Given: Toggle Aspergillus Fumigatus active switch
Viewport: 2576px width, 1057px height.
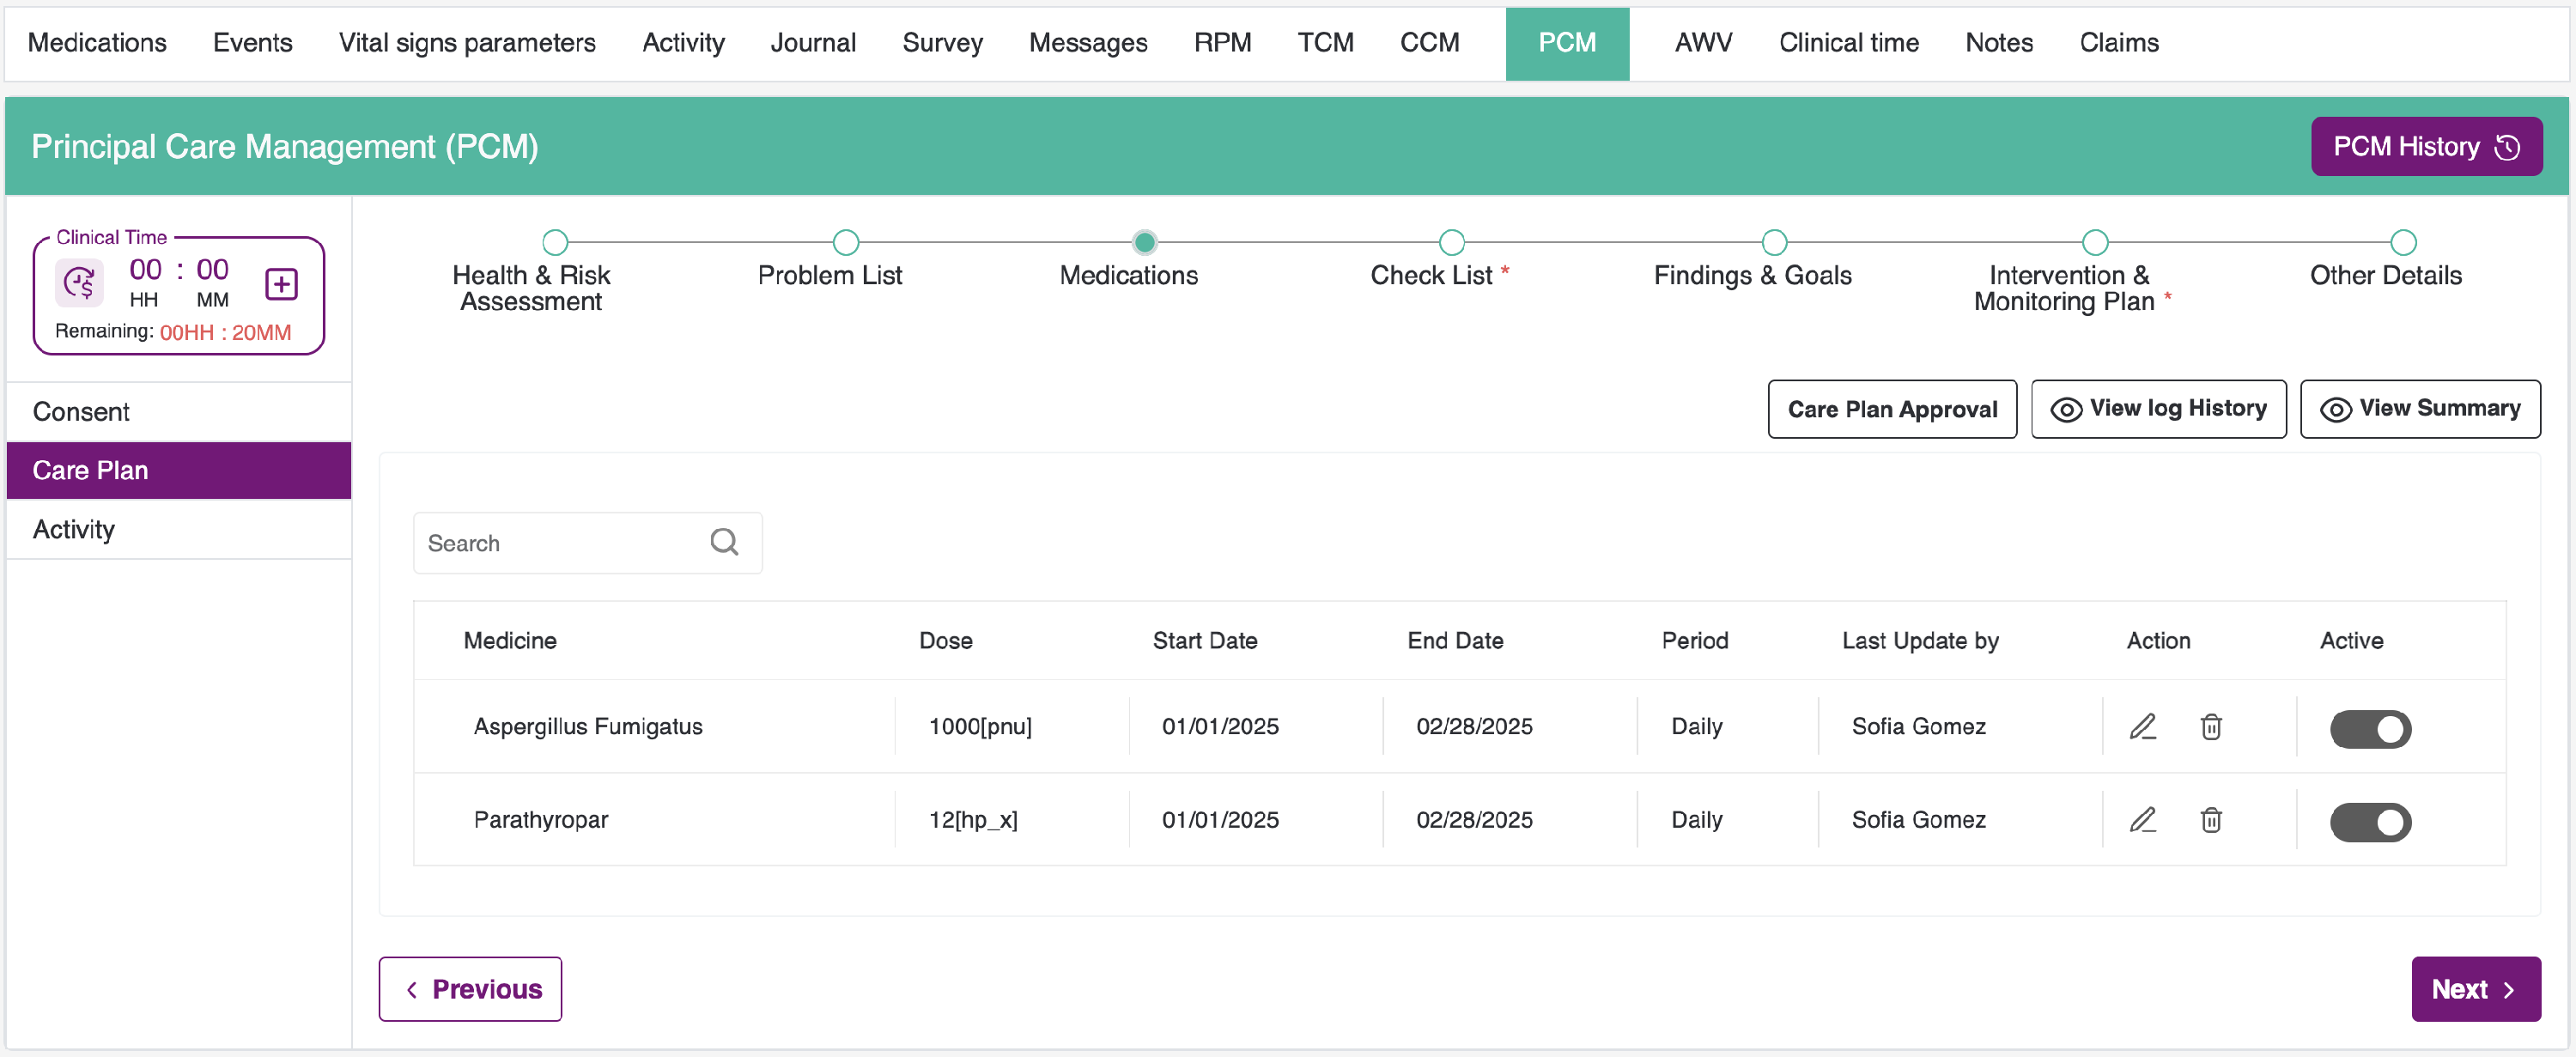Looking at the screenshot, I should point(2369,729).
